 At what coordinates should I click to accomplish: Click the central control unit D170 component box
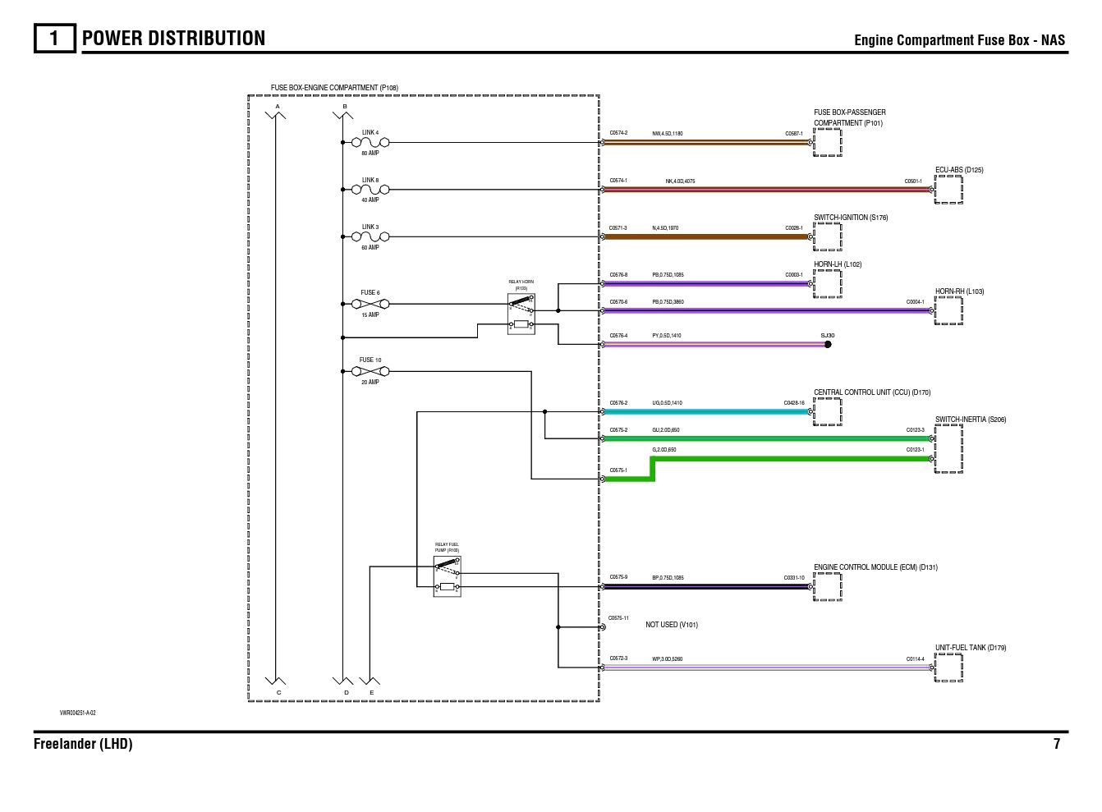click(828, 412)
